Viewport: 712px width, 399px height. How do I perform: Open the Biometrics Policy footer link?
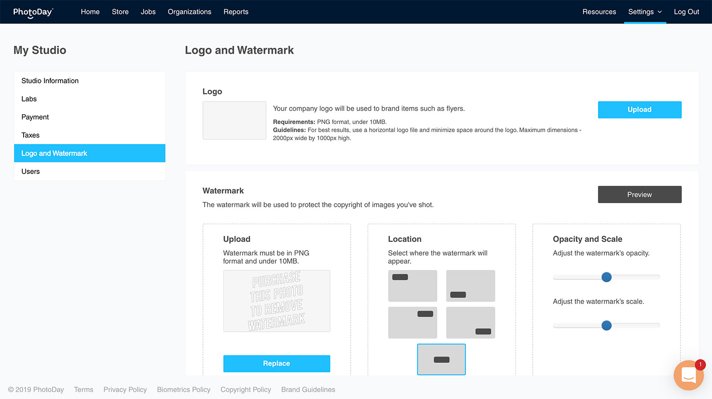(x=184, y=389)
